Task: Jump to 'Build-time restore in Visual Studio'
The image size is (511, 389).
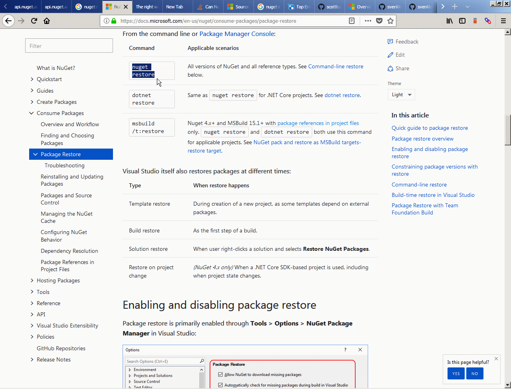Action: pyautogui.click(x=433, y=195)
